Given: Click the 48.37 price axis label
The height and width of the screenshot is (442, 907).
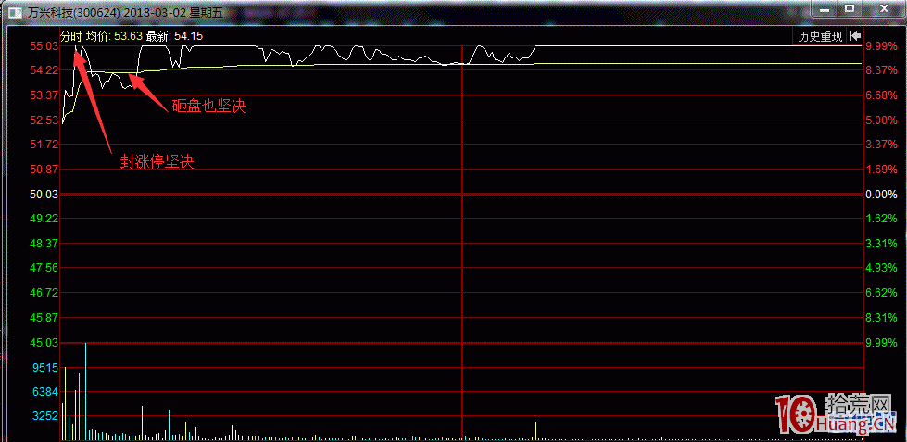Looking at the screenshot, I should click(44, 244).
